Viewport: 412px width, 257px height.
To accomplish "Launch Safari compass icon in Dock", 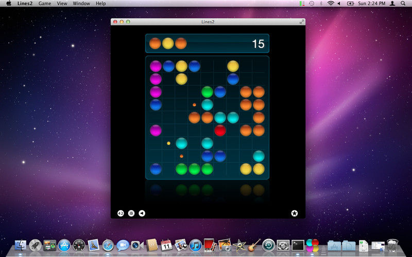I will pos(108,246).
